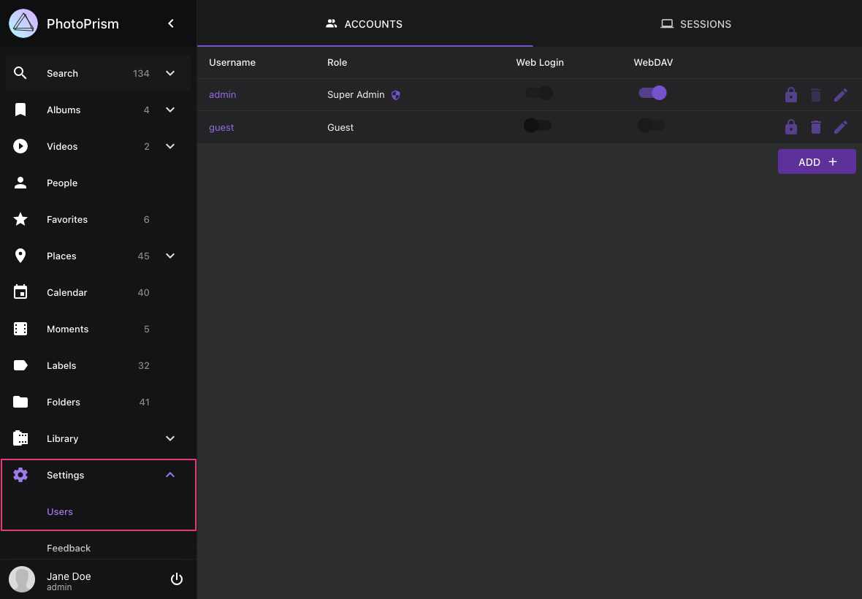
Task: Click the delete trash icon for guest
Action: tap(816, 126)
